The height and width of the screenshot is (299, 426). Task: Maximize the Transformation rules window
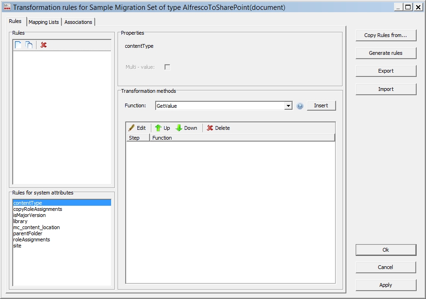(408, 7)
